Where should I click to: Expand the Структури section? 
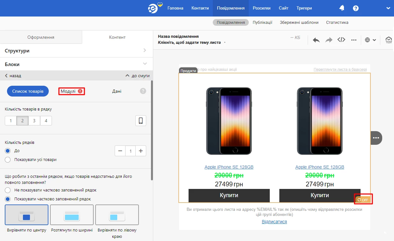[76, 50]
